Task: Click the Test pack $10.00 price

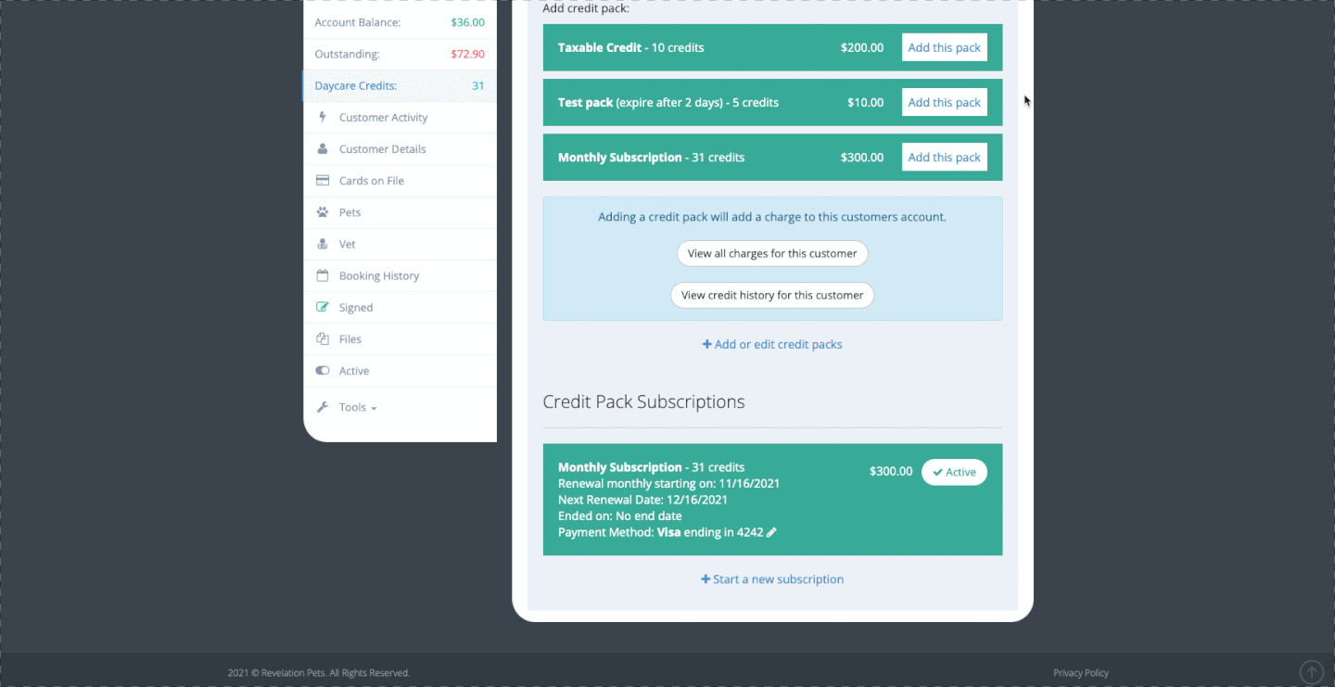Action: coord(865,103)
